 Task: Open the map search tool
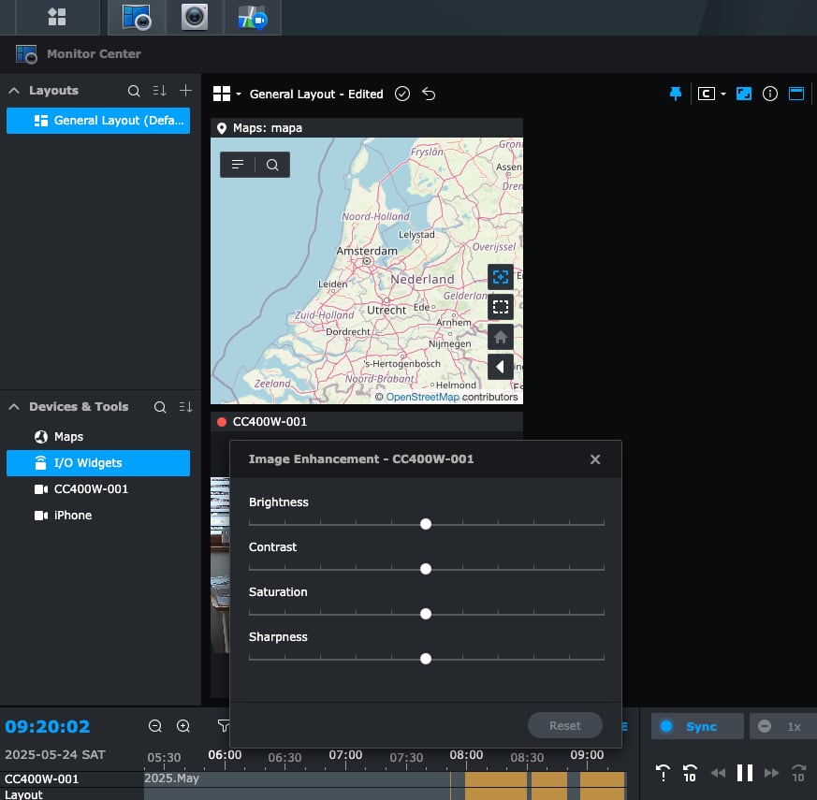pos(272,165)
